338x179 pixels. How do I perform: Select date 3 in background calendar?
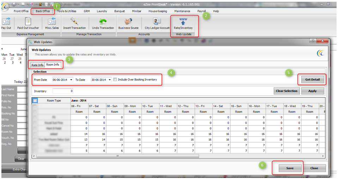click(x=12, y=62)
